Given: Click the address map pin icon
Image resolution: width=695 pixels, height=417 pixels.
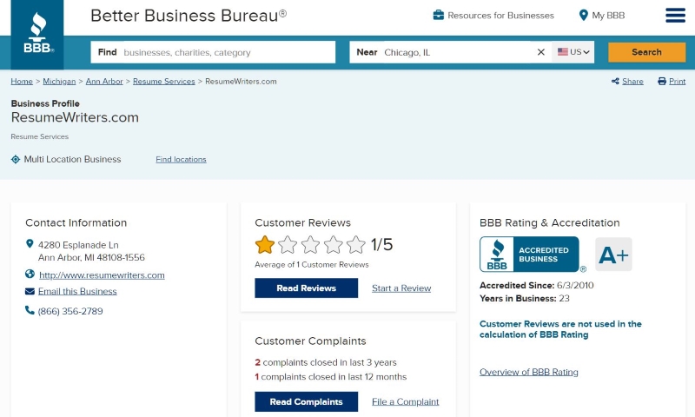Looking at the screenshot, I should (30, 244).
